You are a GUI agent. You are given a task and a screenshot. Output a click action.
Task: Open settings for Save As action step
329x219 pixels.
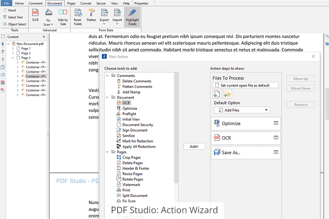click(276, 152)
